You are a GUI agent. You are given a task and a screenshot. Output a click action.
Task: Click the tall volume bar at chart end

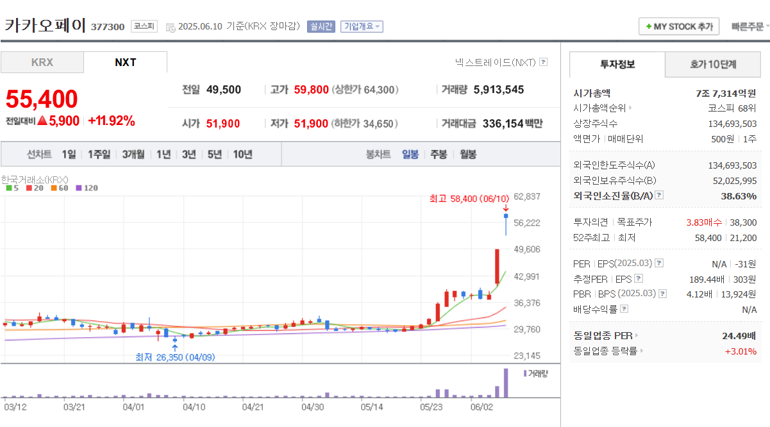(x=506, y=383)
